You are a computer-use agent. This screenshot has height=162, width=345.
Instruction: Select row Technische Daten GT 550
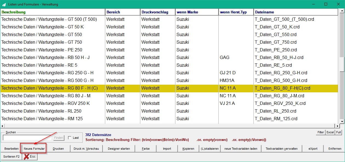coord(169,34)
